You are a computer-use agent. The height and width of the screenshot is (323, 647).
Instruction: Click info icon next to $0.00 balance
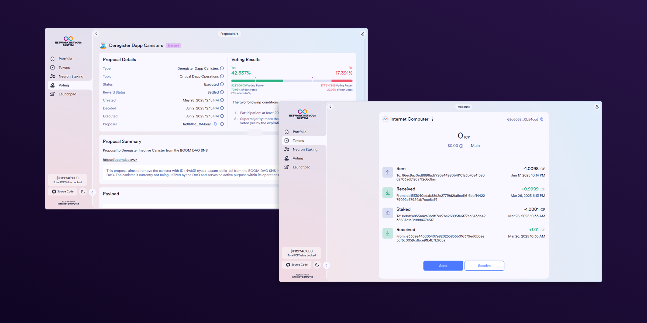[x=461, y=146]
